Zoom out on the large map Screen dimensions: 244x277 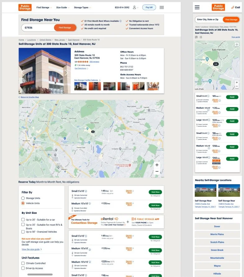point(157,171)
